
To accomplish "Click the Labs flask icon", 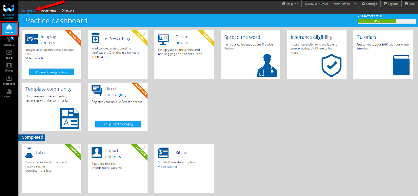I will coord(29,153).
